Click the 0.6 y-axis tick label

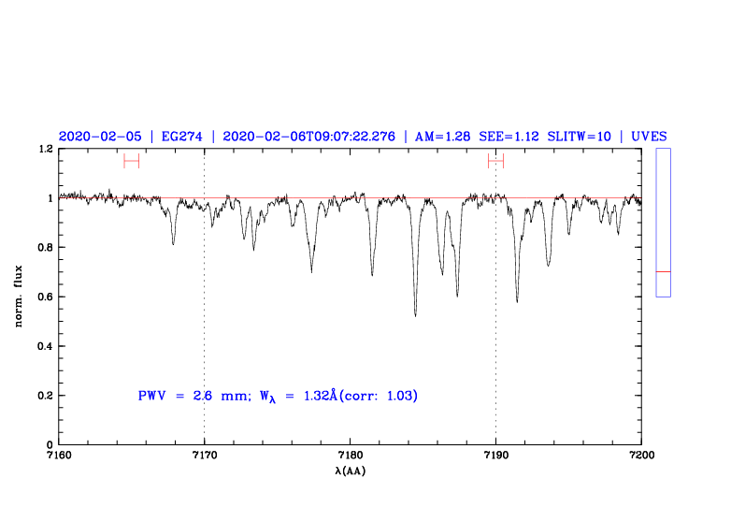(42, 297)
